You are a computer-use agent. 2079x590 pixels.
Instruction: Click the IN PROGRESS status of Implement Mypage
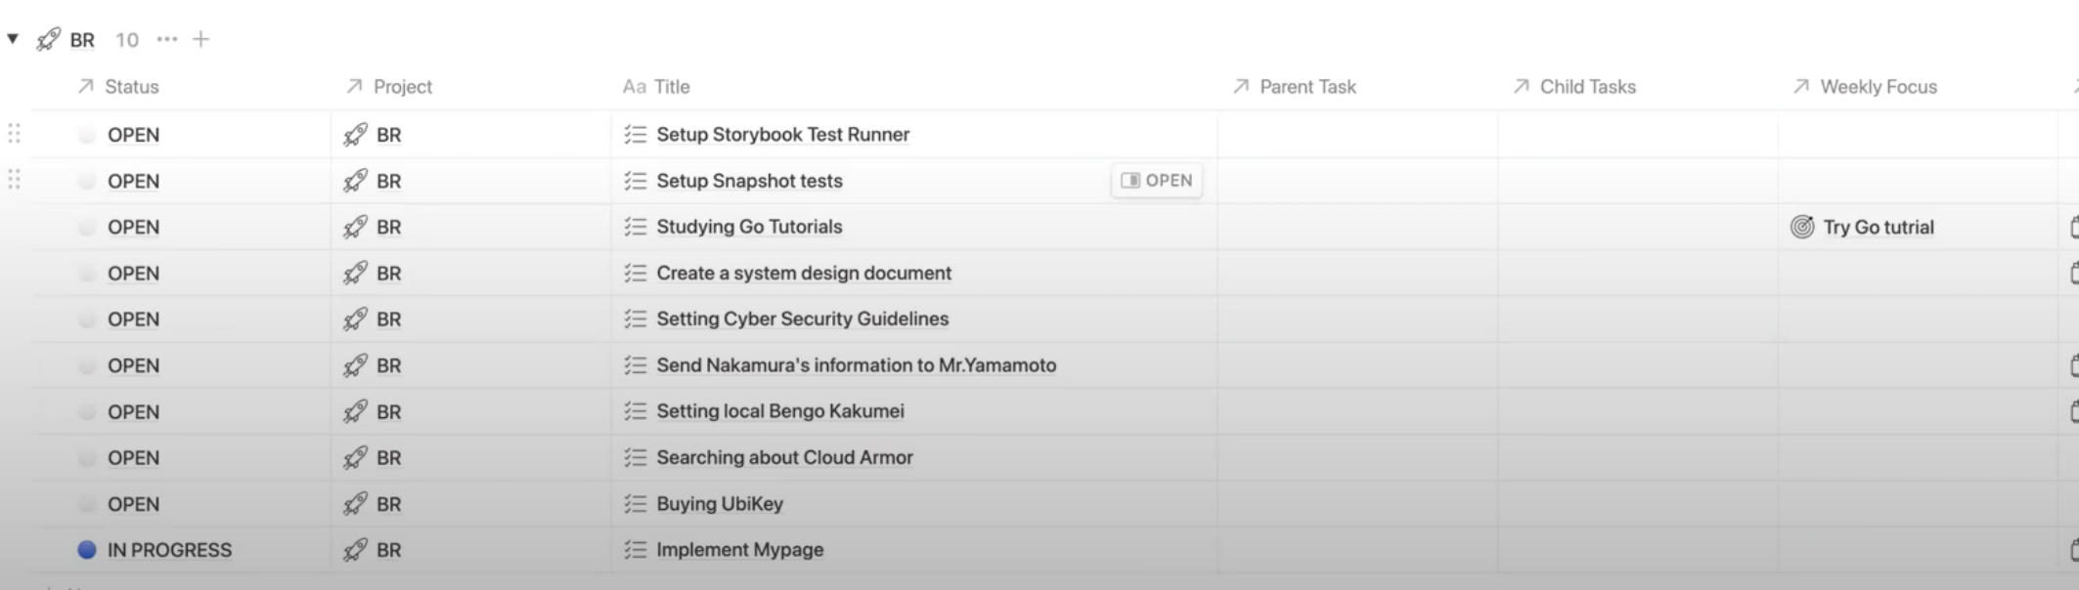click(x=169, y=550)
